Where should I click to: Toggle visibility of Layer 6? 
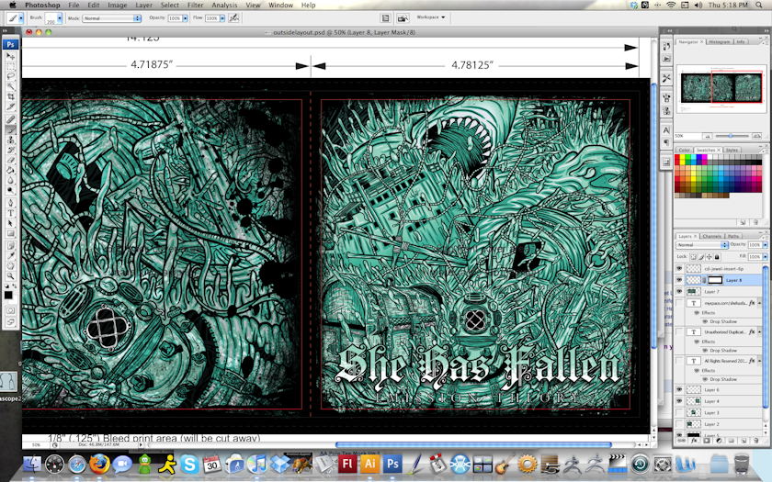[x=679, y=389]
